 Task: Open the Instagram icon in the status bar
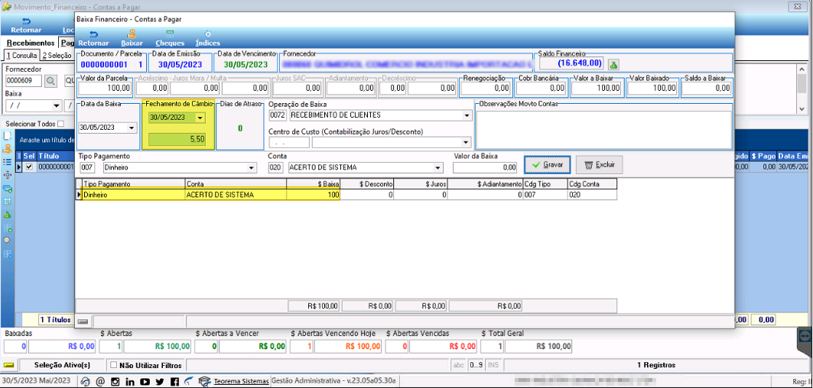(115, 382)
